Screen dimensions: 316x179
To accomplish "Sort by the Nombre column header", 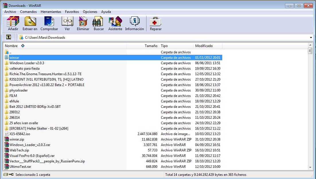I will 65,46.
